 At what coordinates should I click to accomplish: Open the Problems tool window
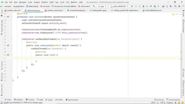coord(18,100)
